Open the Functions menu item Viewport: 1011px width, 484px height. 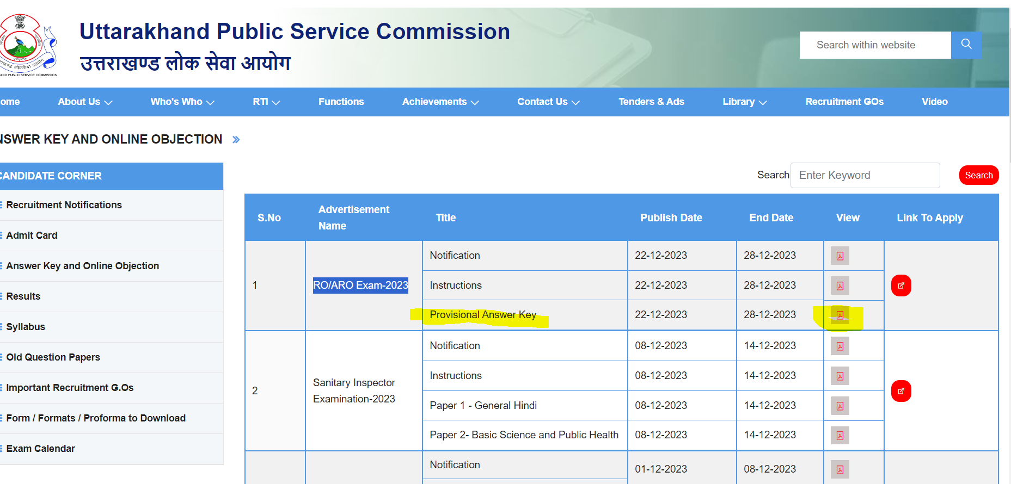(x=341, y=102)
